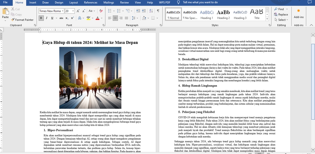315x154 pixels.
Task: Increase paragraph indent
Action: coord(144,11)
